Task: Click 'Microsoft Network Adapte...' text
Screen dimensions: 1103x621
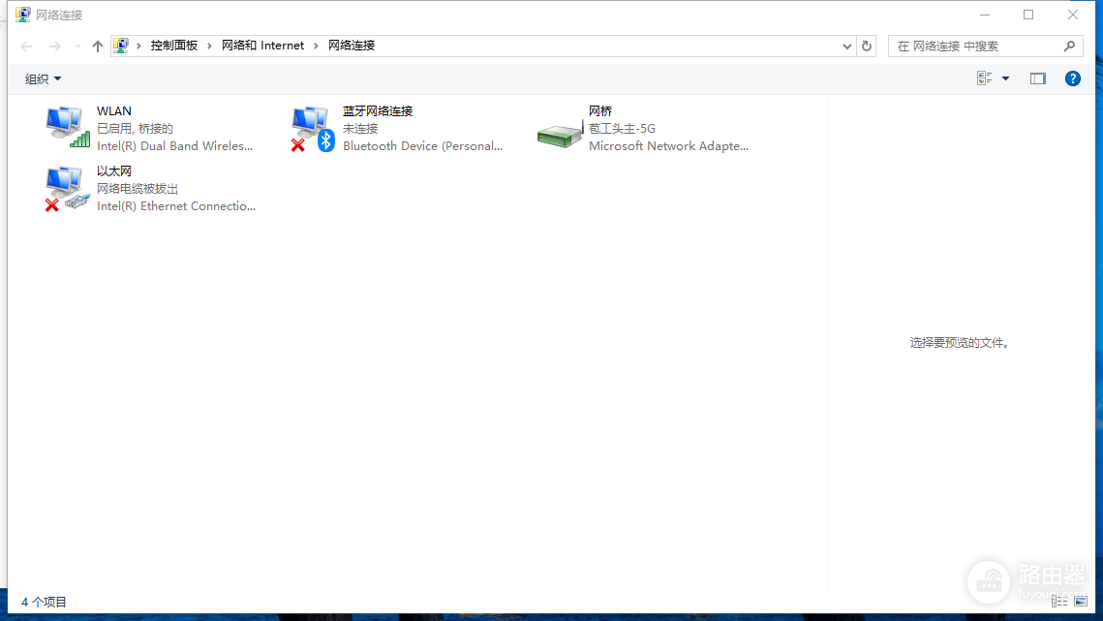Action: pyautogui.click(x=668, y=145)
